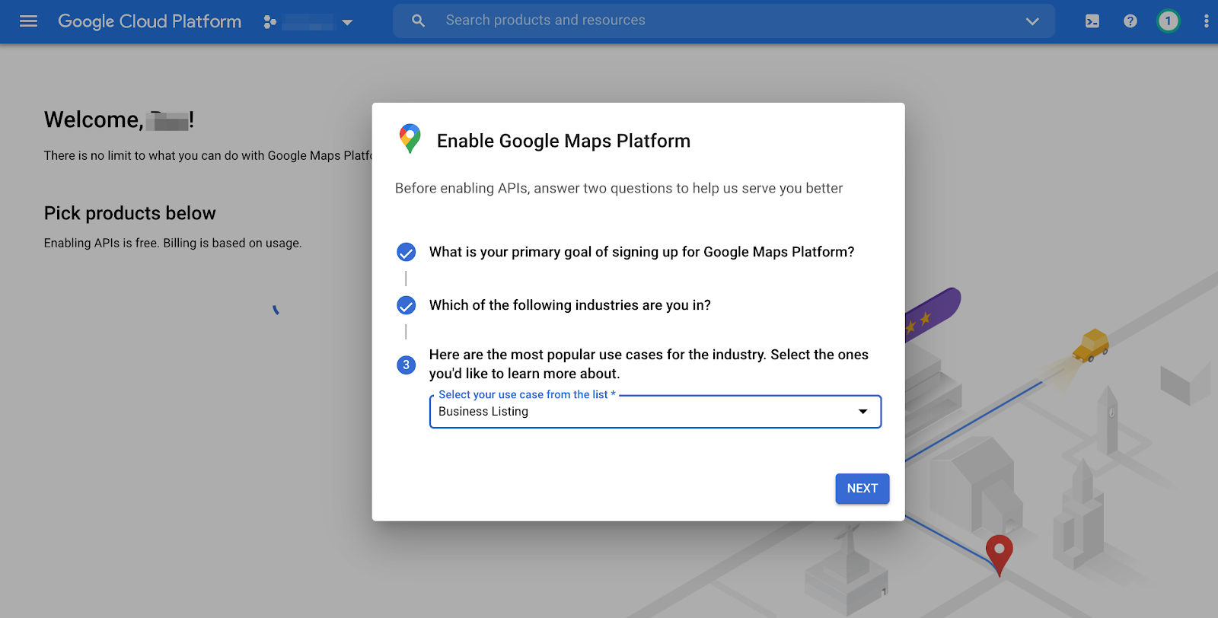Click completed checkmark for industries step
This screenshot has width=1218, height=618.
coord(407,305)
